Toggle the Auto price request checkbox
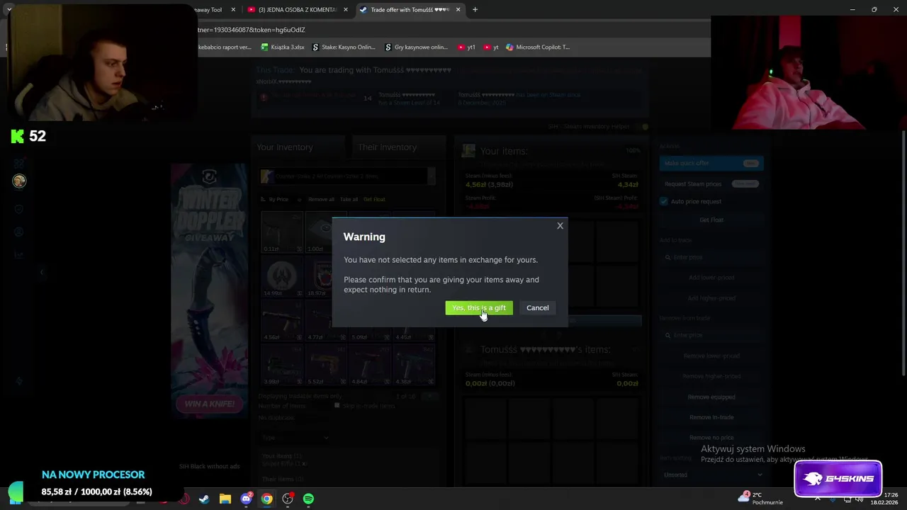 coord(664,201)
